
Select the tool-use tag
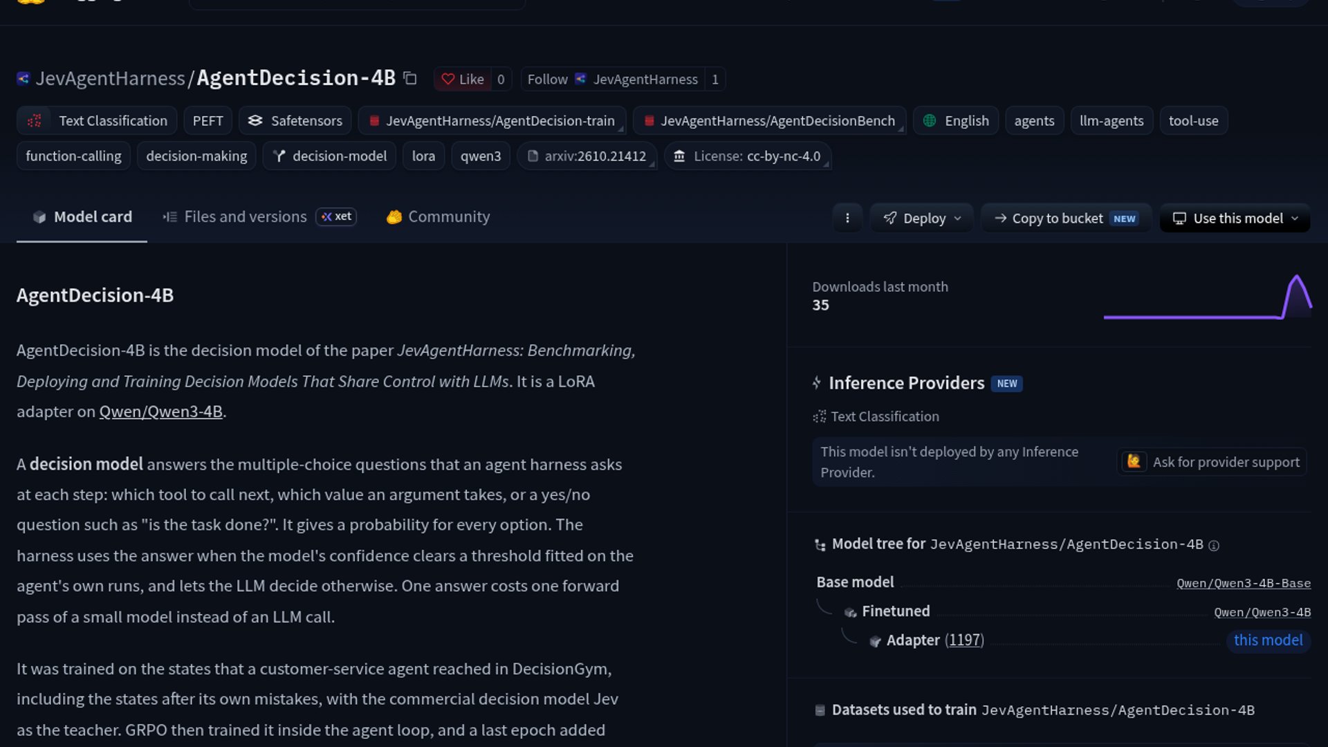(x=1193, y=120)
